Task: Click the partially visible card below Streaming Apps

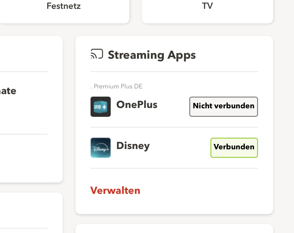Action: click(x=174, y=229)
